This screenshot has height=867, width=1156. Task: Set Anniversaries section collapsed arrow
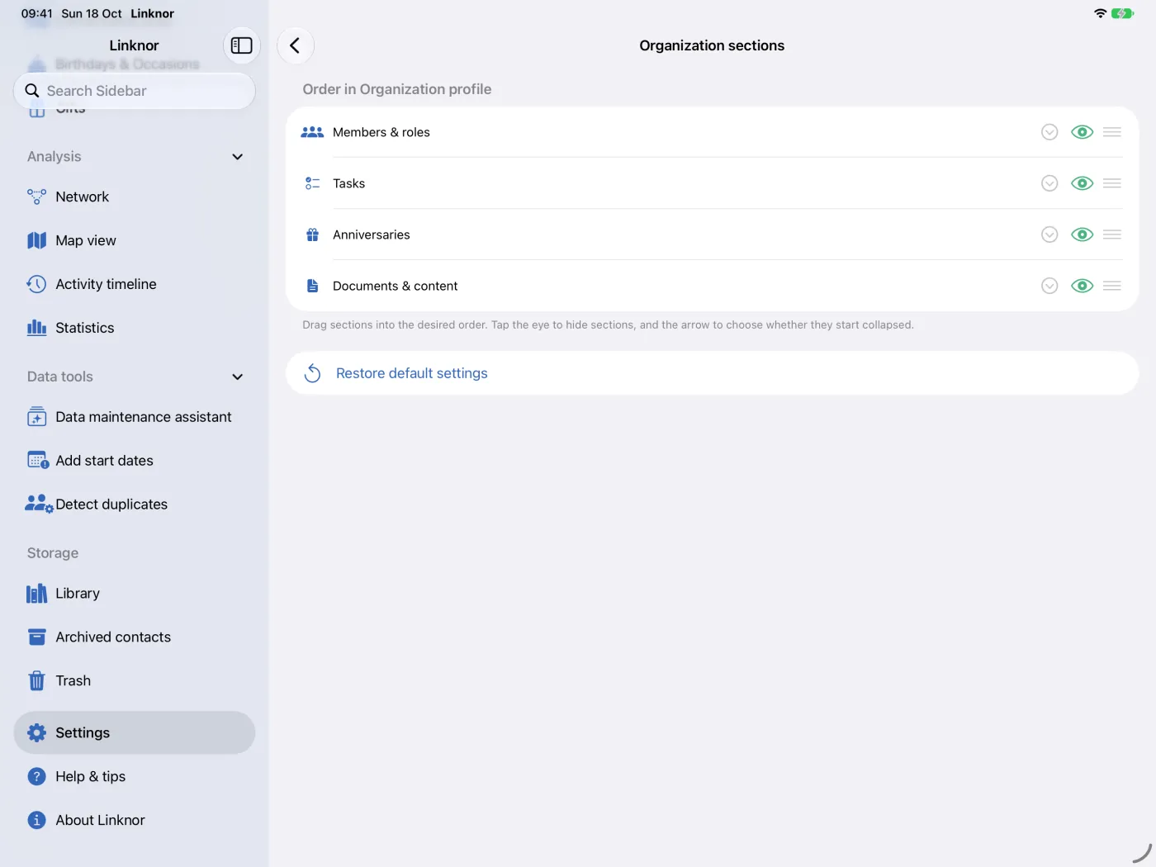(1049, 235)
